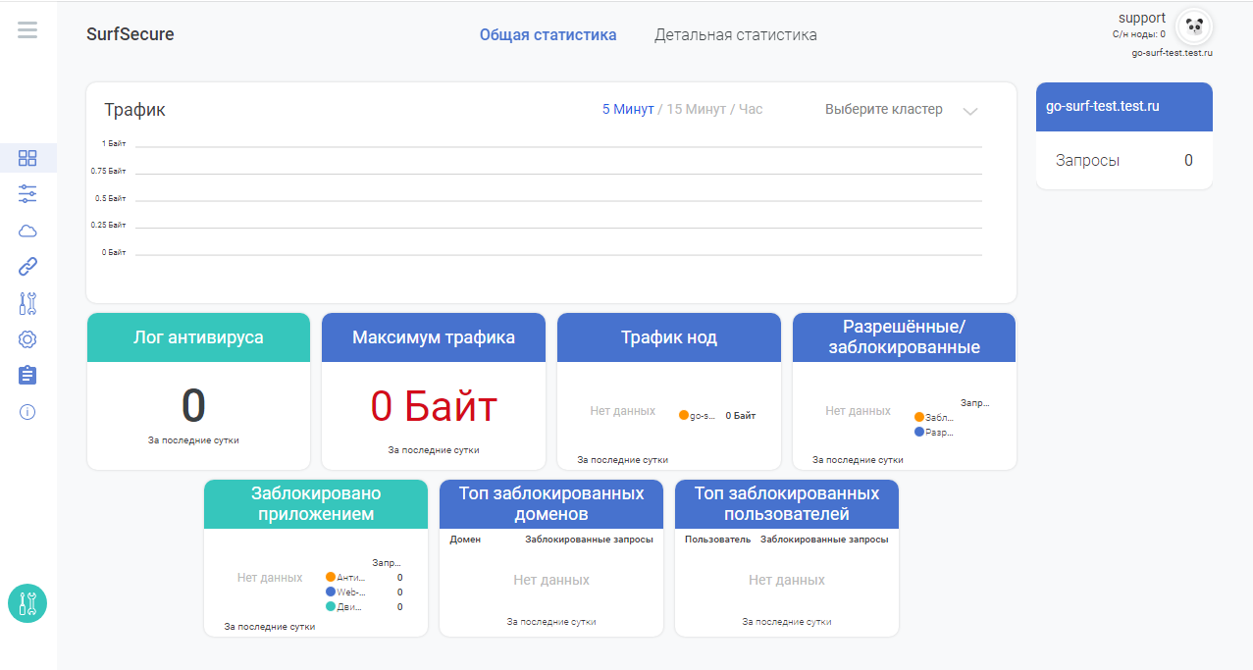Click the Заблокировано приложением card header
1253x670 pixels.
click(x=316, y=504)
